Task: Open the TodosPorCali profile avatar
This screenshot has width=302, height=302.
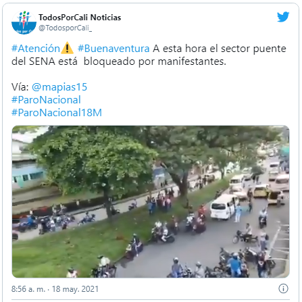Action: click(24, 22)
